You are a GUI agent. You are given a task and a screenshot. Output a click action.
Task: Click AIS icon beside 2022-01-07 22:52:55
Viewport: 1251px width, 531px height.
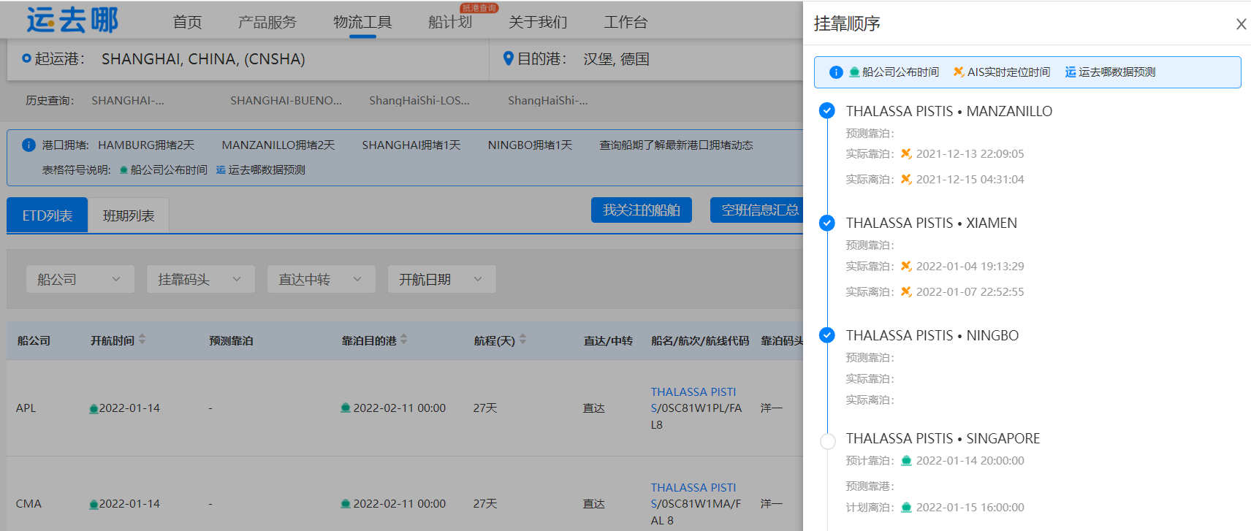pyautogui.click(x=906, y=291)
